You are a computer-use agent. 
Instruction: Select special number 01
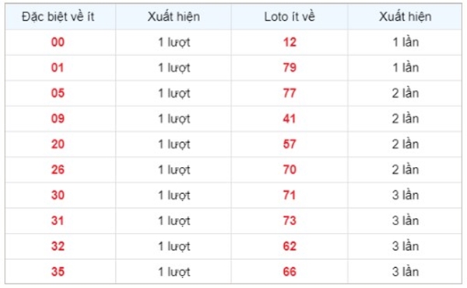tap(58, 68)
